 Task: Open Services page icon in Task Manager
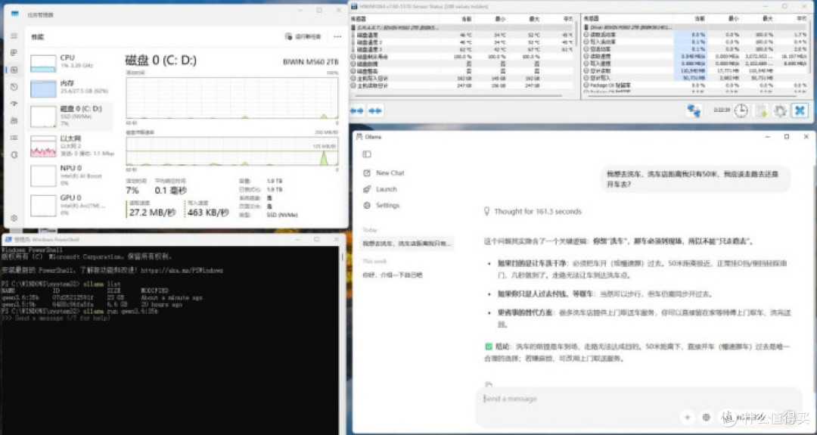tap(14, 155)
